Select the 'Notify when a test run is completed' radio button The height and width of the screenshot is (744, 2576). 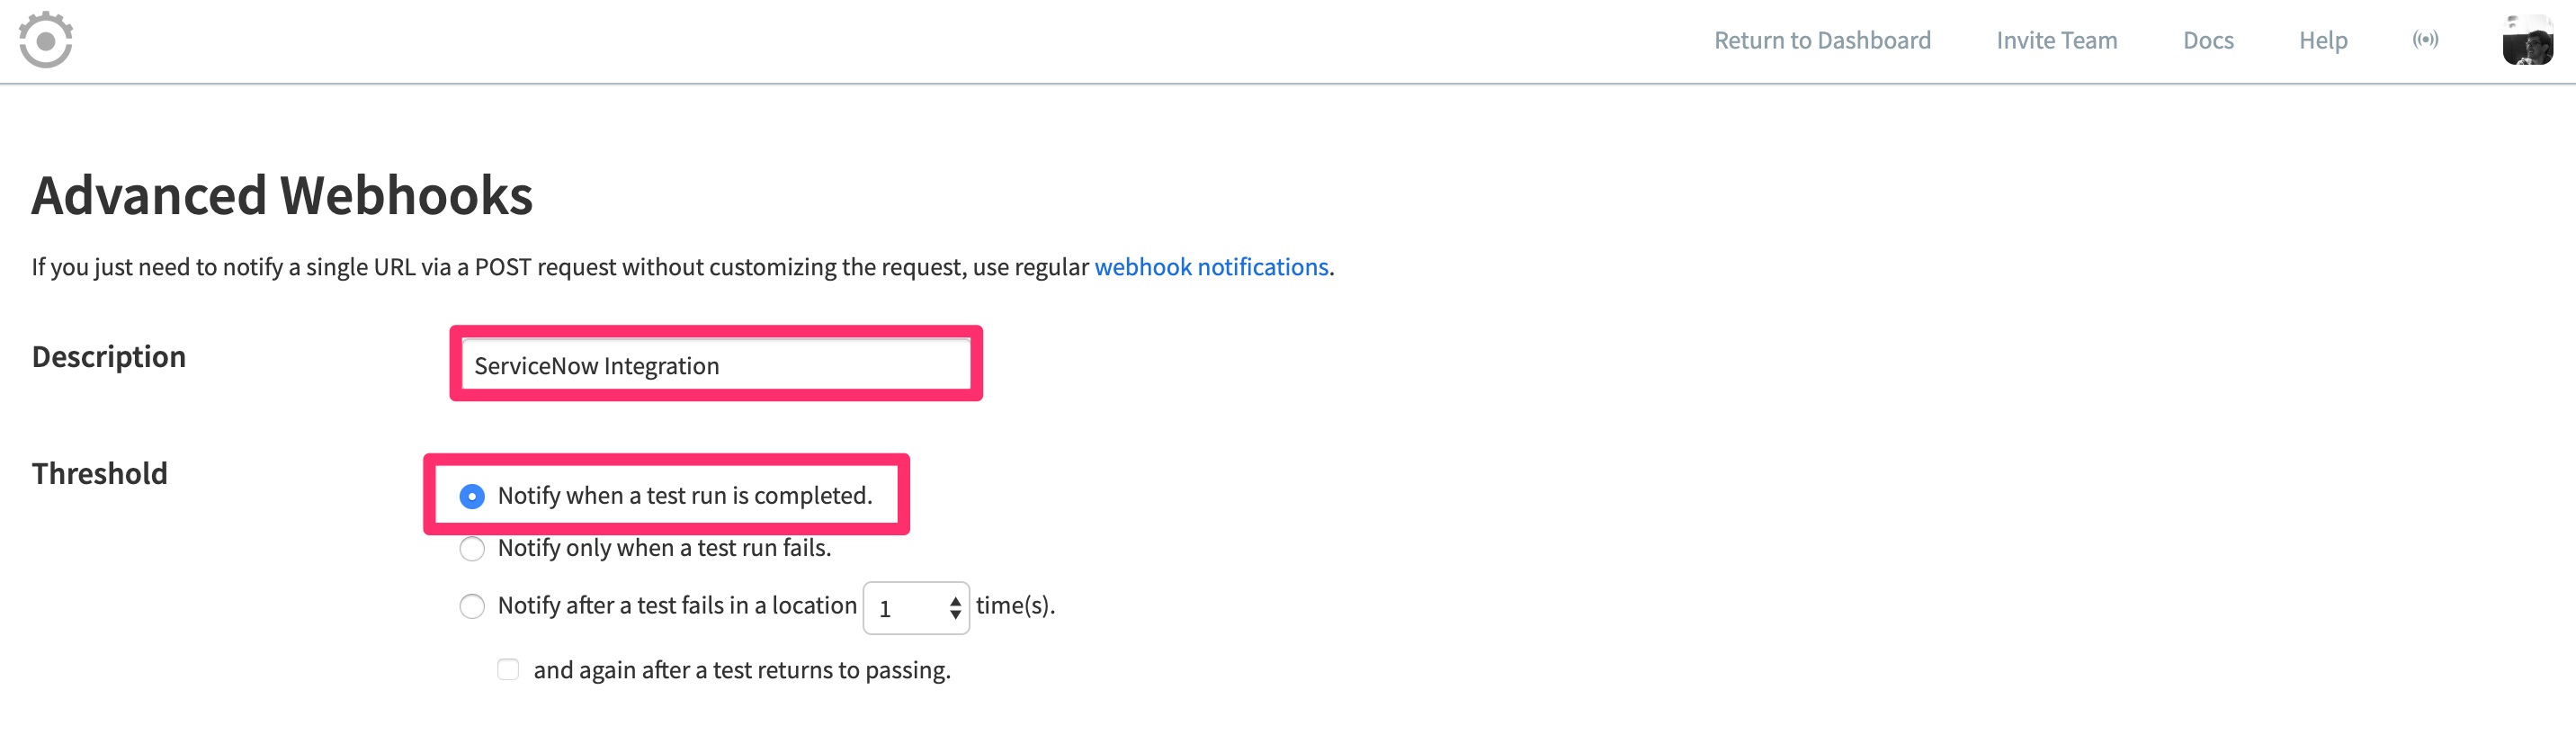pos(472,496)
